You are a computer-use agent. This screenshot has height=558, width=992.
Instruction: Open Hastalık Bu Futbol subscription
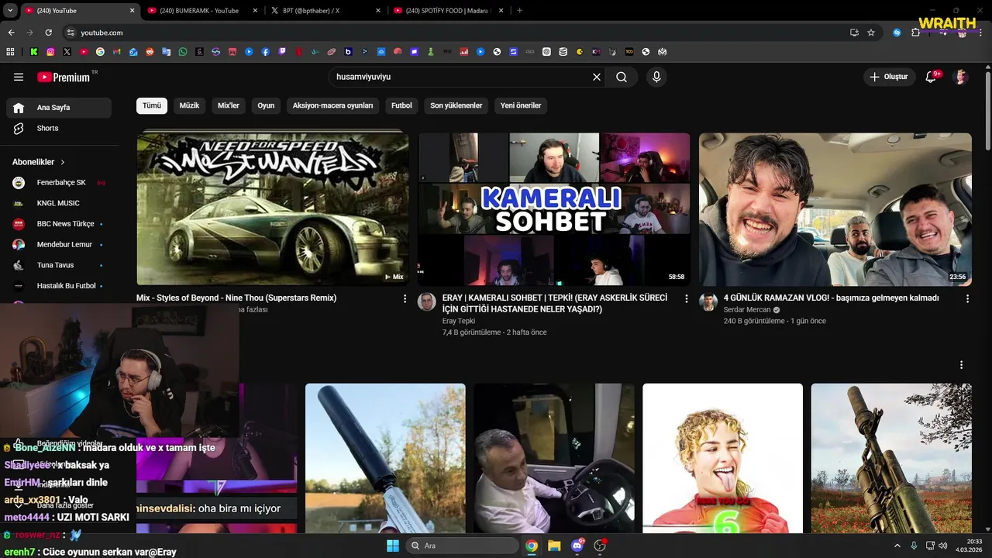click(x=59, y=286)
